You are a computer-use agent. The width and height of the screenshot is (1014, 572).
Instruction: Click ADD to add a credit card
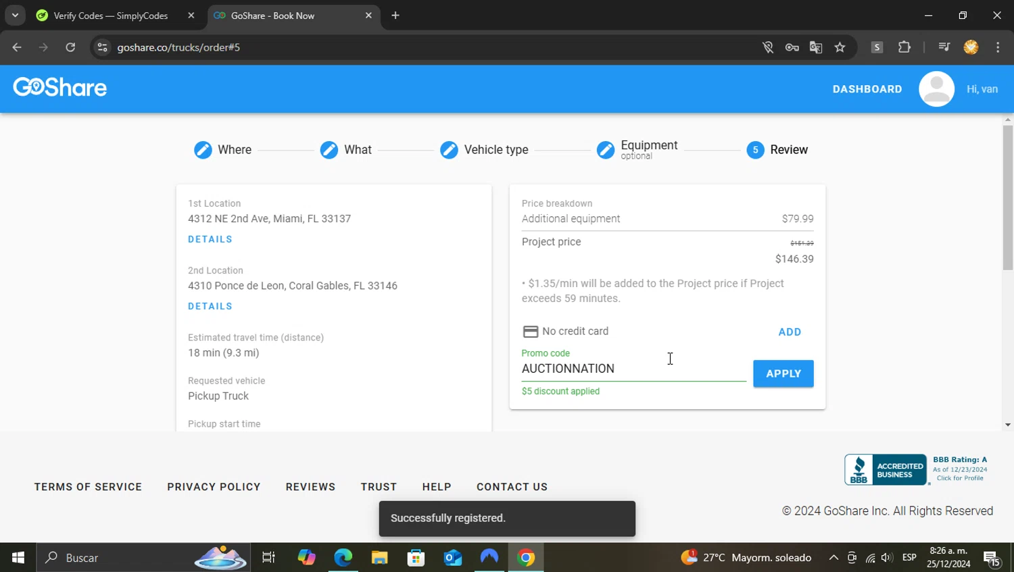click(x=790, y=332)
